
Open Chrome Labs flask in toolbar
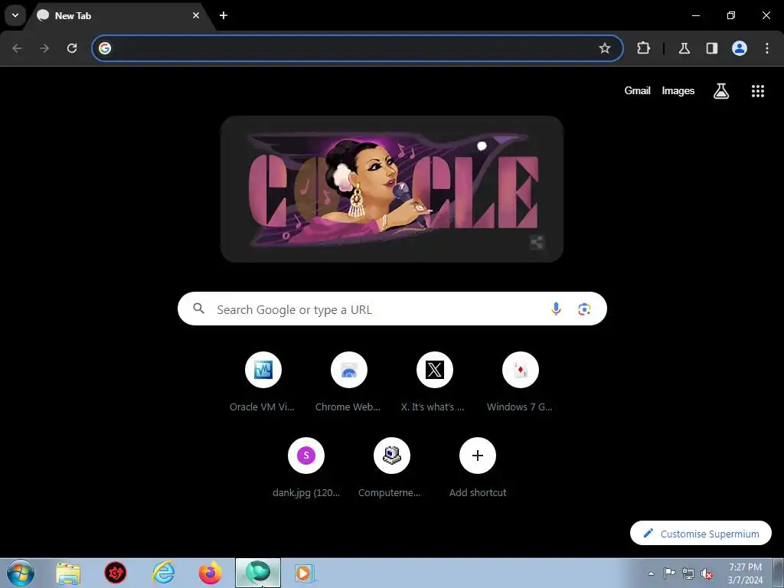coord(684,48)
